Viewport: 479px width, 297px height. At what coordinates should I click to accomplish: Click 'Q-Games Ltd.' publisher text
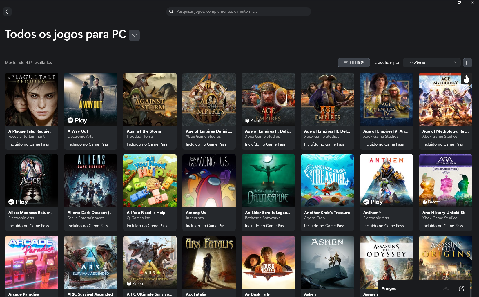coord(139,218)
